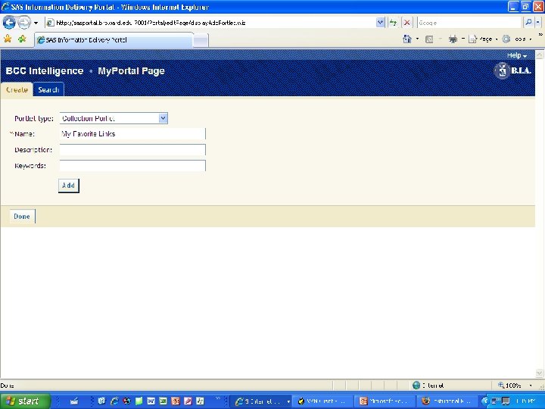Click the MyPortal Page heading text

(x=132, y=71)
